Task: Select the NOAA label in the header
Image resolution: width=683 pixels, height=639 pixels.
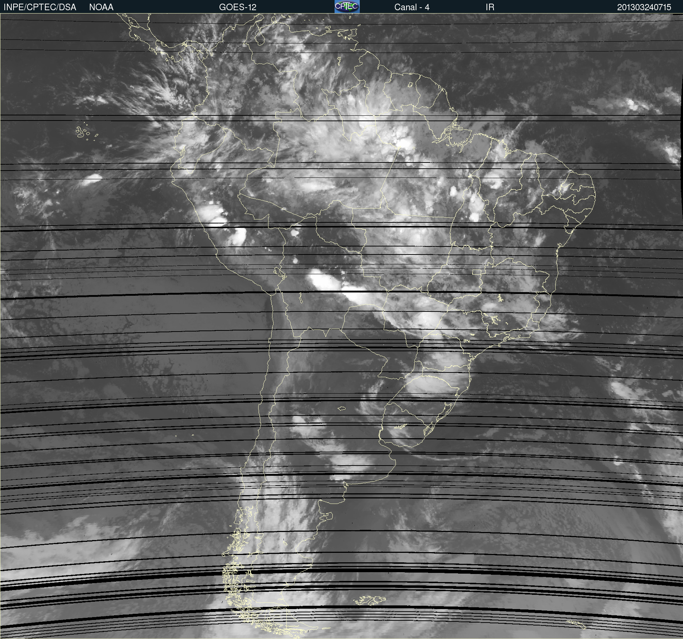Action: click(x=101, y=7)
